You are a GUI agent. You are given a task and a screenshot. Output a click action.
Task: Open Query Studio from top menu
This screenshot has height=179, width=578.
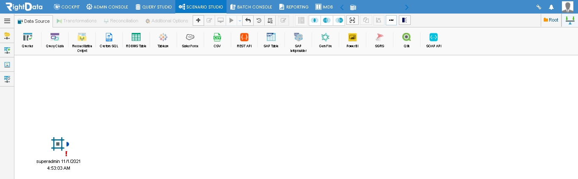154,7
